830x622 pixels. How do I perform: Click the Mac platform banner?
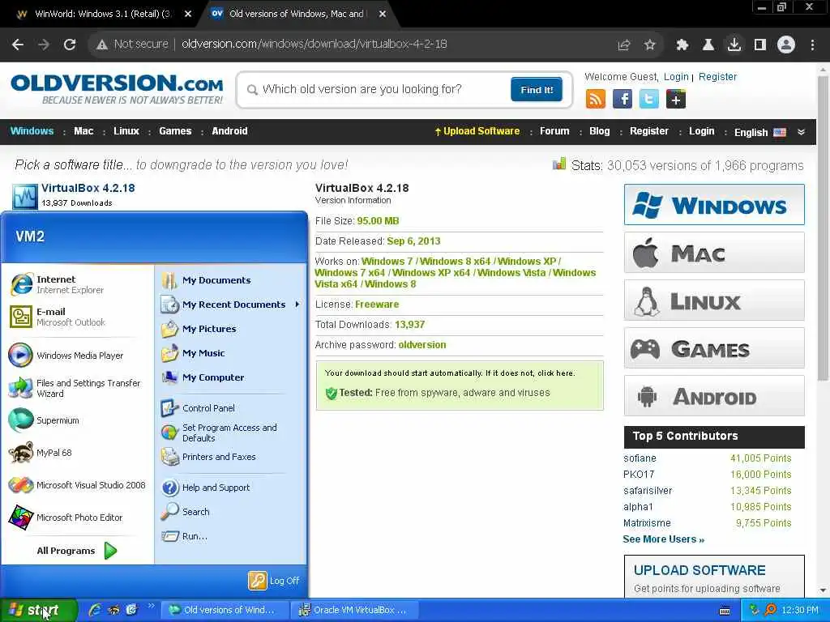point(714,253)
